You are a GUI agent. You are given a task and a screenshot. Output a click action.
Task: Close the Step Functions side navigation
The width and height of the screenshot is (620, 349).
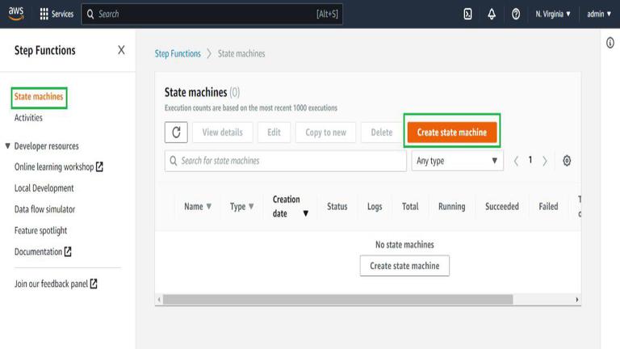(121, 50)
